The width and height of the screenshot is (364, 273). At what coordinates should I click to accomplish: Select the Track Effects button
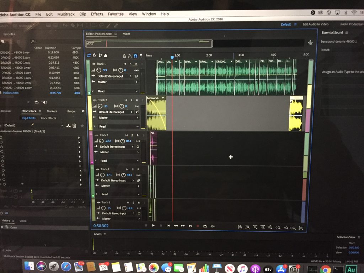(48, 118)
